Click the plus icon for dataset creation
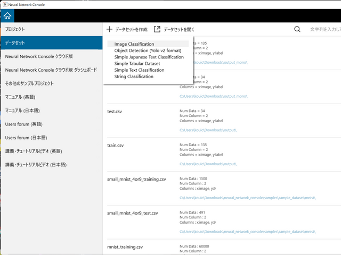 coord(109,29)
